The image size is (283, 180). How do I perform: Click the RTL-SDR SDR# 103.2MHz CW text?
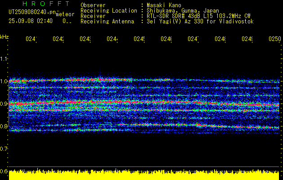pyautogui.click(x=198, y=16)
